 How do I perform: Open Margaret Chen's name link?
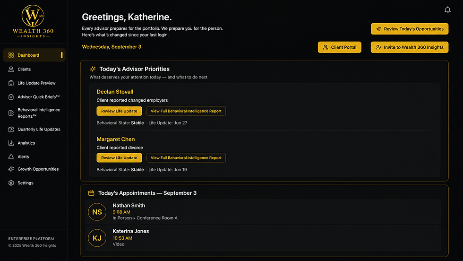pos(116,139)
